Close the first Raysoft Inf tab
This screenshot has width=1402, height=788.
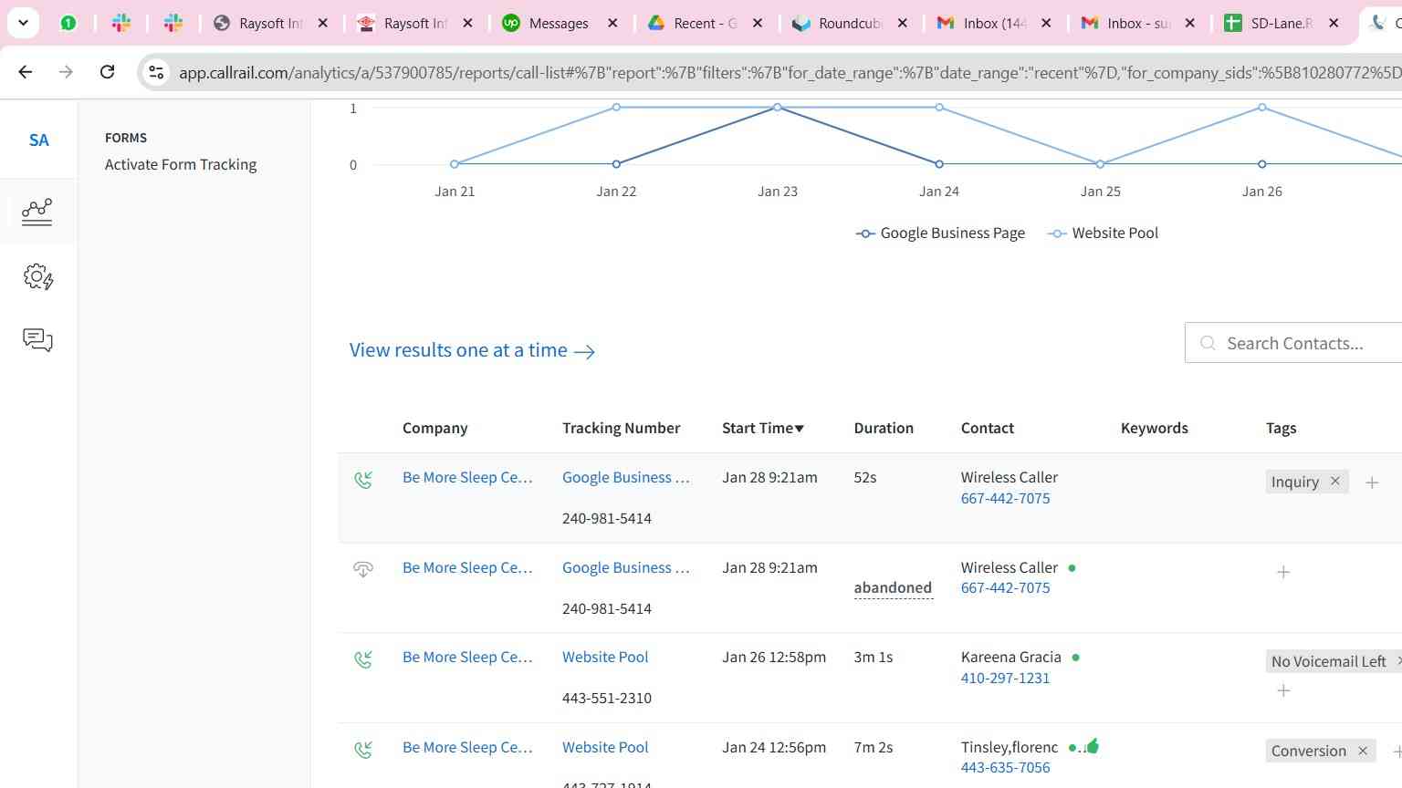pos(322,23)
